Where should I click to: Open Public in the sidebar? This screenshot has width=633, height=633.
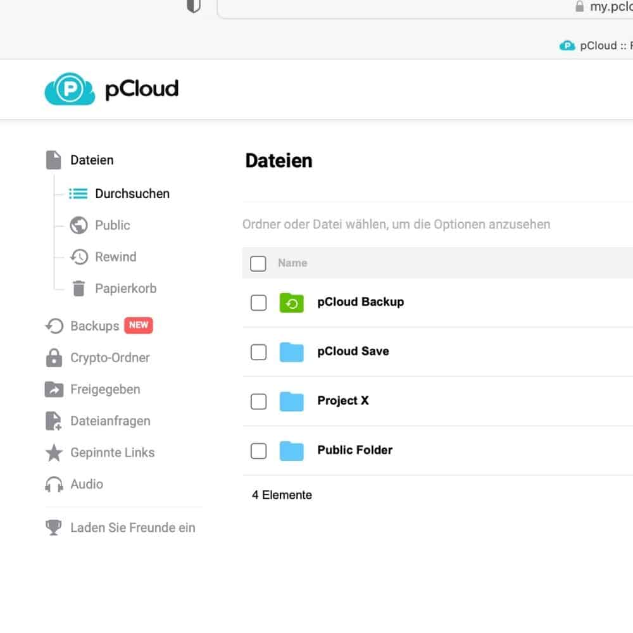click(113, 225)
